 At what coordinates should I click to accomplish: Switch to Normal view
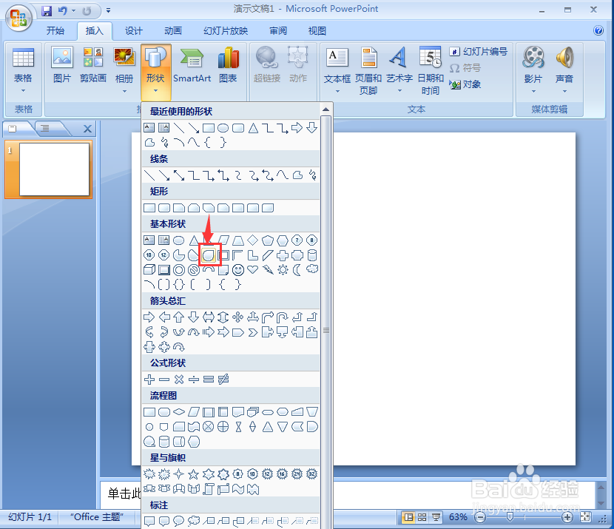point(408,517)
